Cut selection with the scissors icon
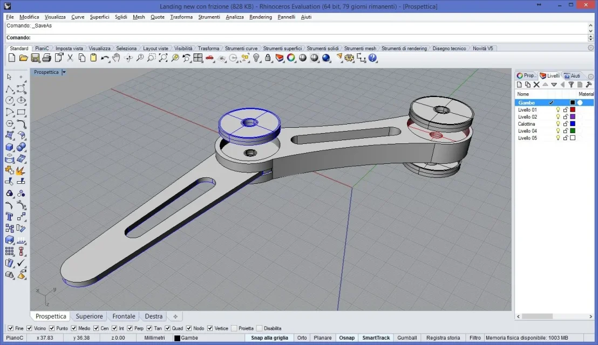Image resolution: width=598 pixels, height=345 pixels. click(x=70, y=58)
